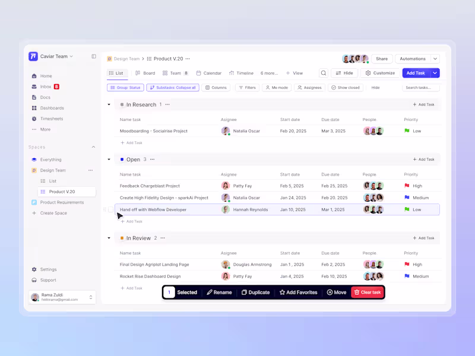Click the Rama Zuldi profile avatar
This screenshot has width=475, height=356.
click(x=36, y=297)
